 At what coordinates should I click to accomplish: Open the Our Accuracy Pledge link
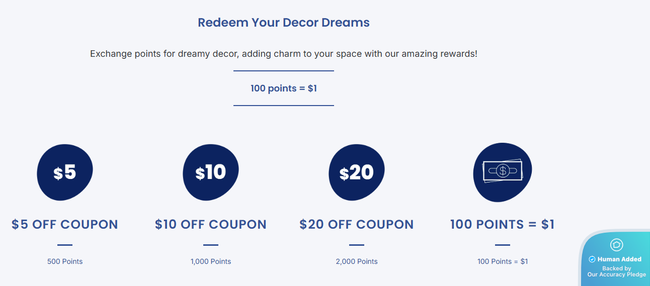click(616, 274)
